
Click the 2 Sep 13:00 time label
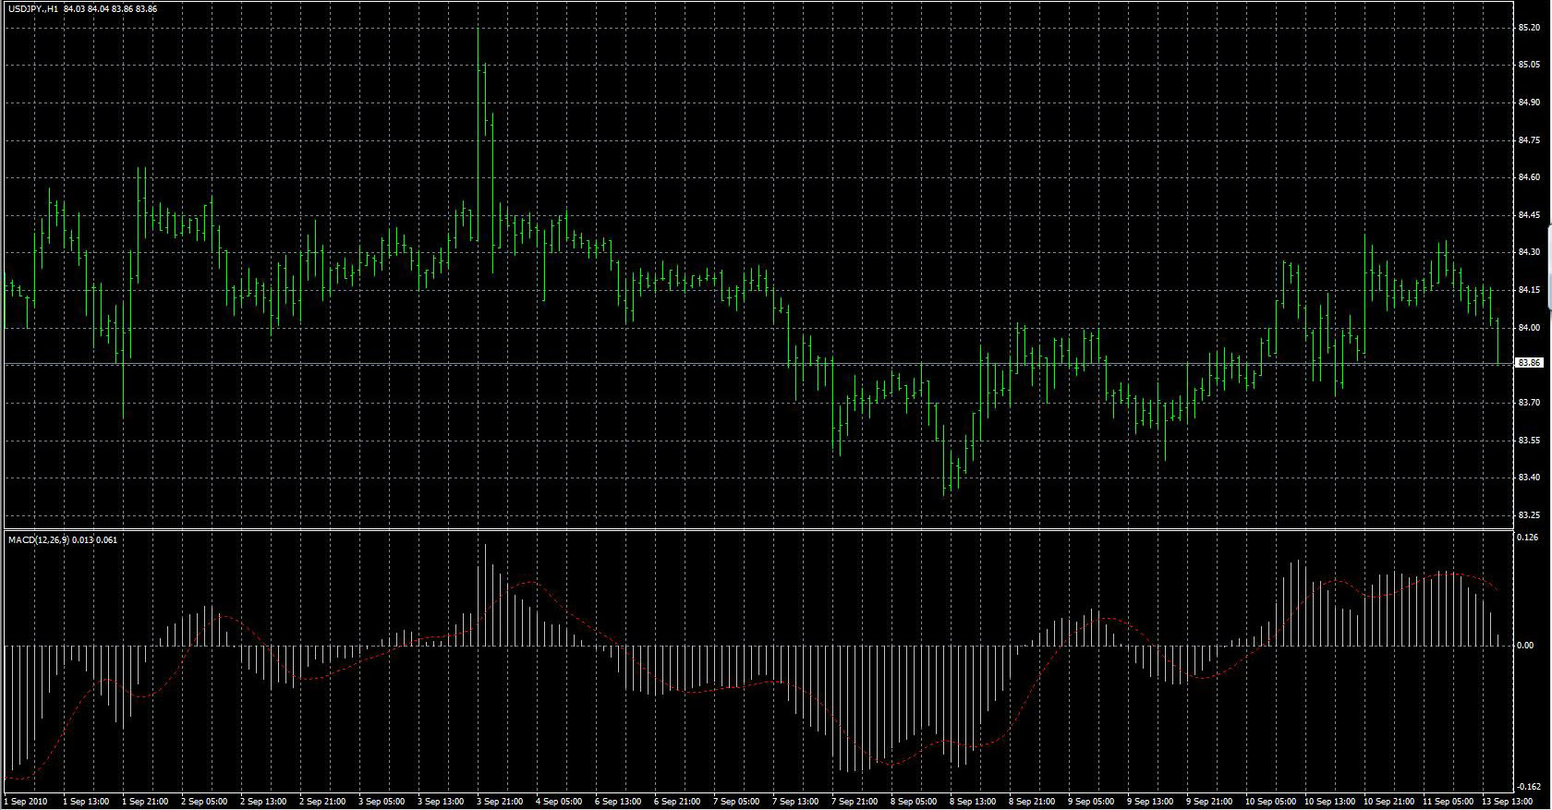263,802
